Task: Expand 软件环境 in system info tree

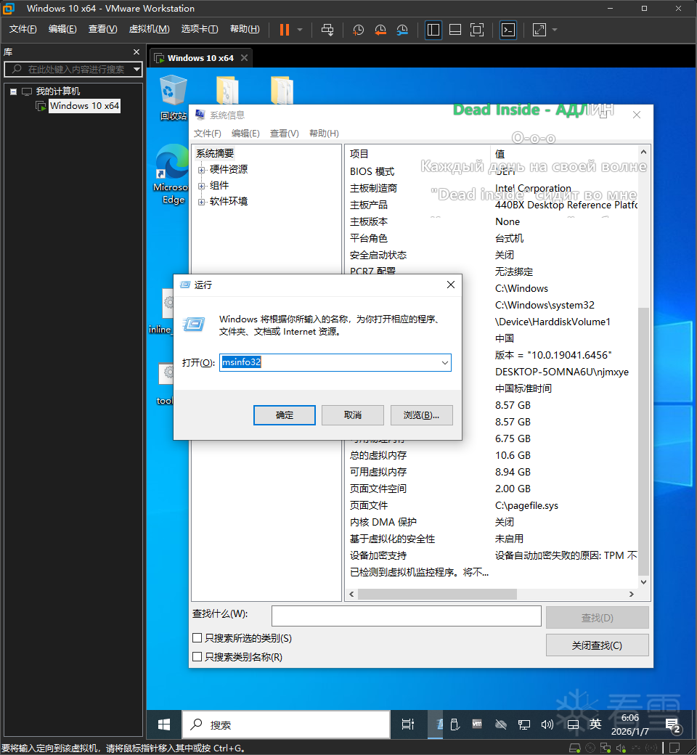Action: point(201,202)
